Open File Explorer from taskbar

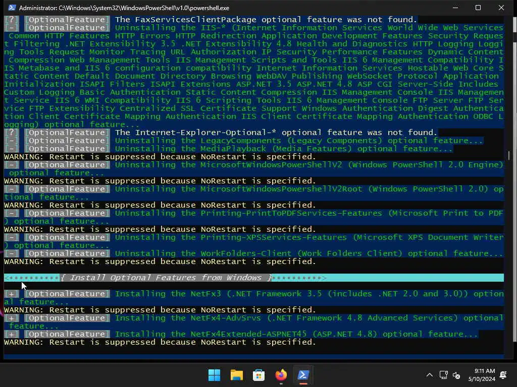tap(236, 375)
